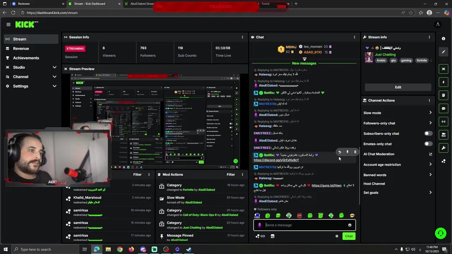Click the Just Chatting category name
Viewport: 452px width, 254px height.
pyautogui.click(x=385, y=55)
